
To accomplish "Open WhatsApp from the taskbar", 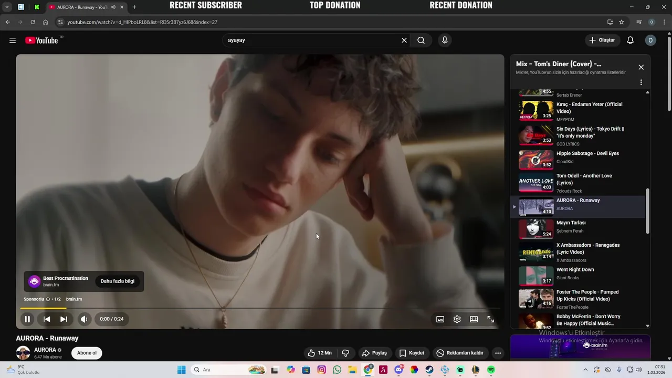I will click(x=337, y=370).
